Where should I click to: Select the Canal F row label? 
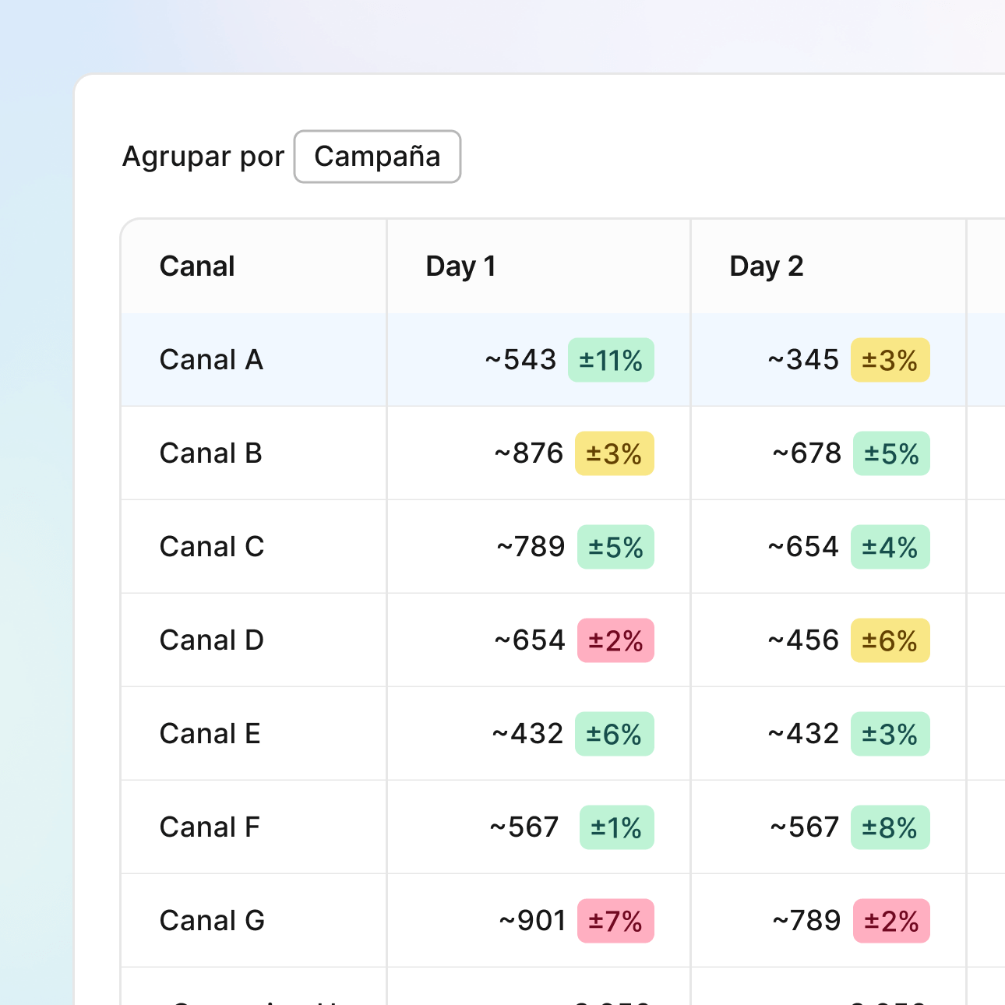coord(210,827)
